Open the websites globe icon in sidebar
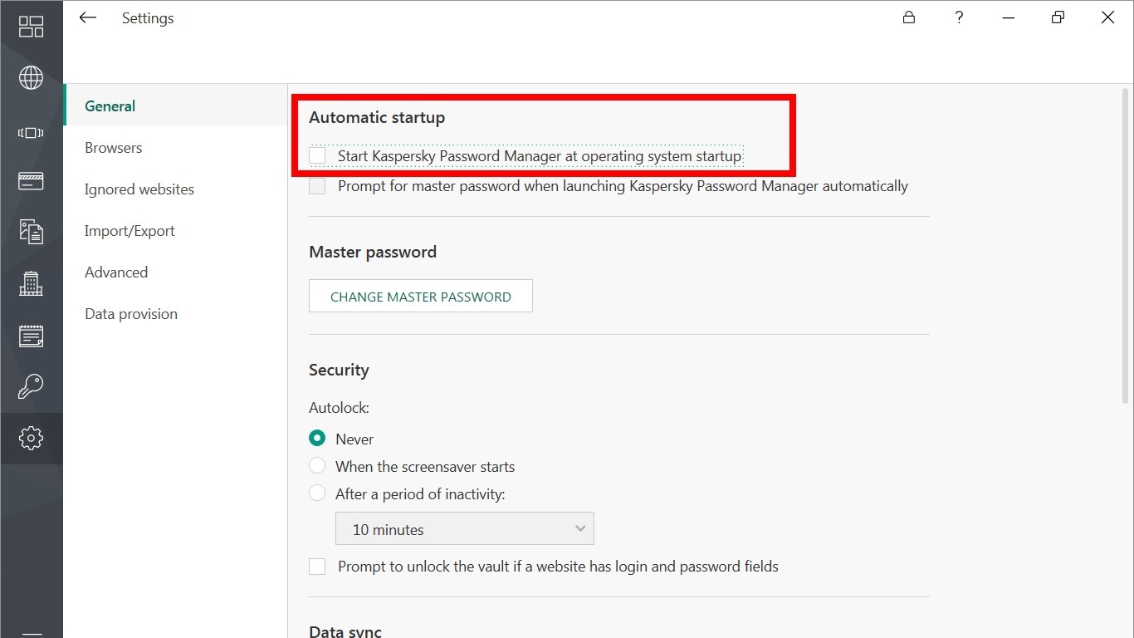This screenshot has height=638, width=1134. click(x=31, y=78)
